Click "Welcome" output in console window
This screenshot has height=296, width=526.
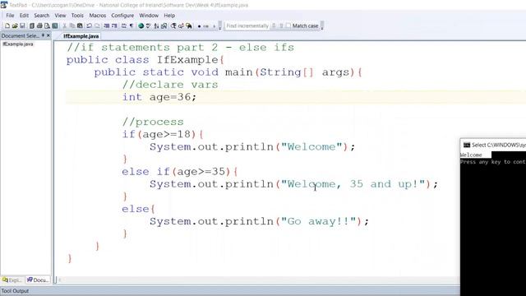click(471, 155)
